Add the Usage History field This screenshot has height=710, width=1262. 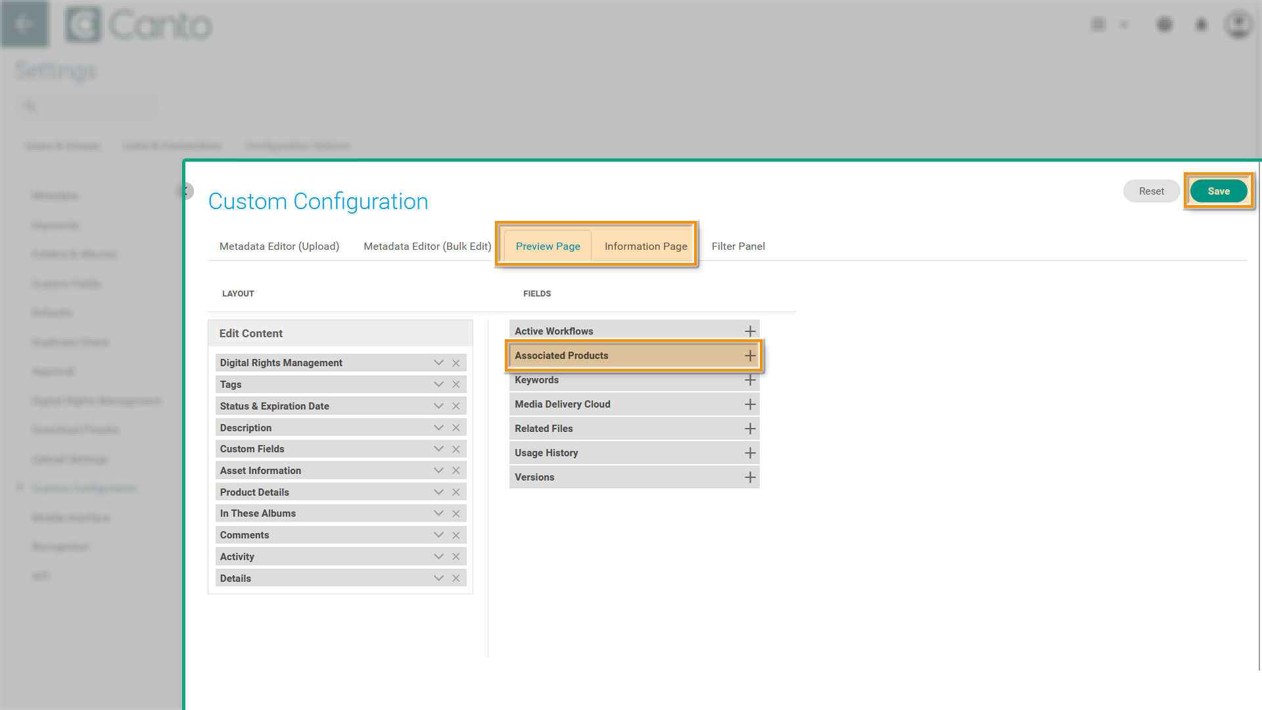coord(750,453)
